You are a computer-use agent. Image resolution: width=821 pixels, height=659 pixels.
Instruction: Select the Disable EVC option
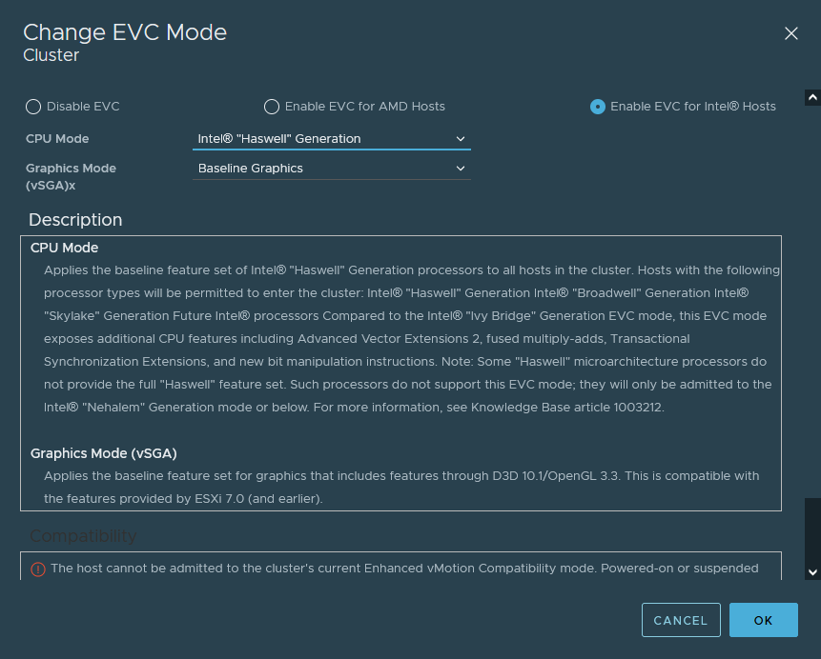[x=33, y=107]
